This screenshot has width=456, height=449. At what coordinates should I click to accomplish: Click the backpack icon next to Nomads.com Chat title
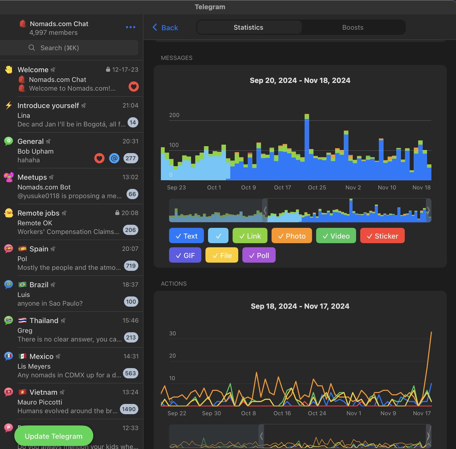[x=22, y=24]
